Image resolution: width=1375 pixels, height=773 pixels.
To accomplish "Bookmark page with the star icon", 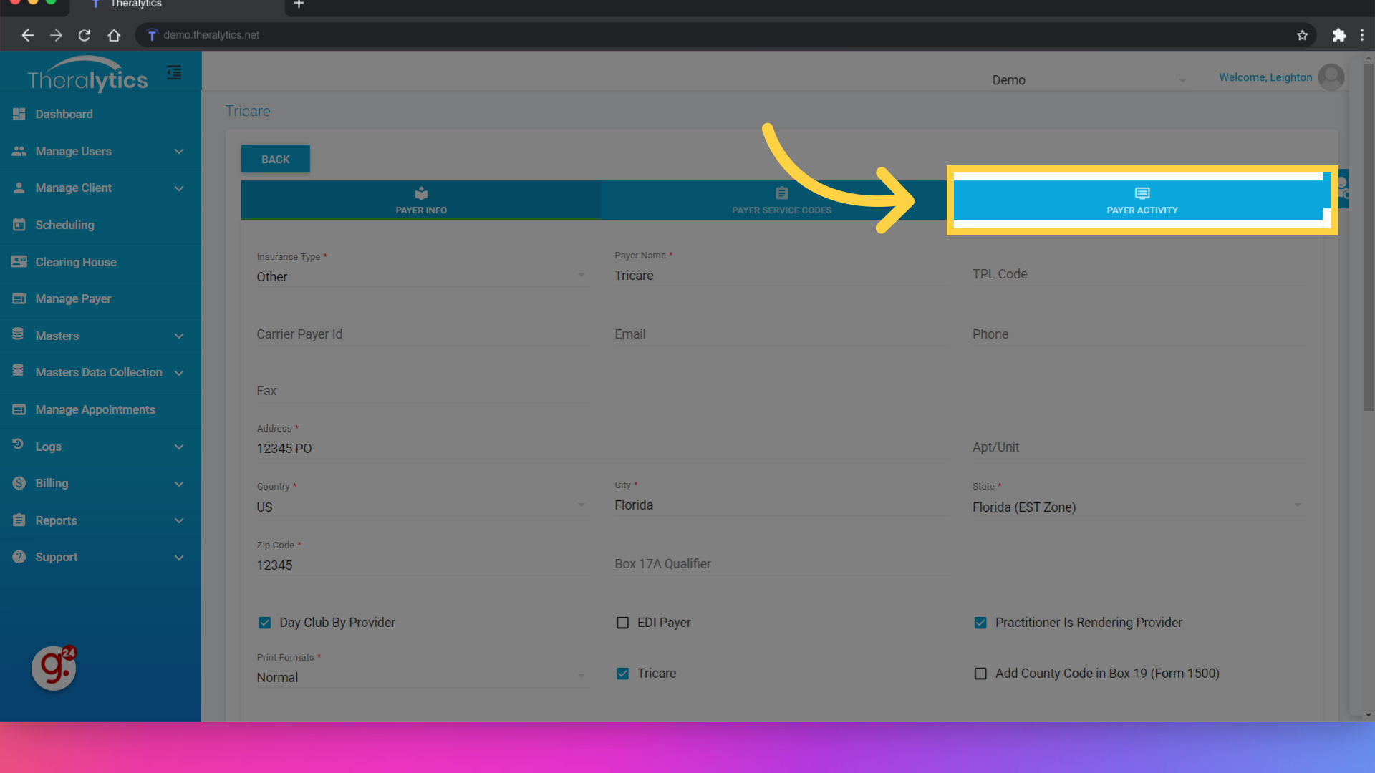I will coord(1302,35).
